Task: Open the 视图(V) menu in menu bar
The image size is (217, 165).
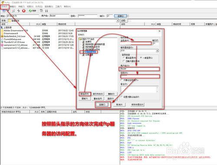Action: 30,6
